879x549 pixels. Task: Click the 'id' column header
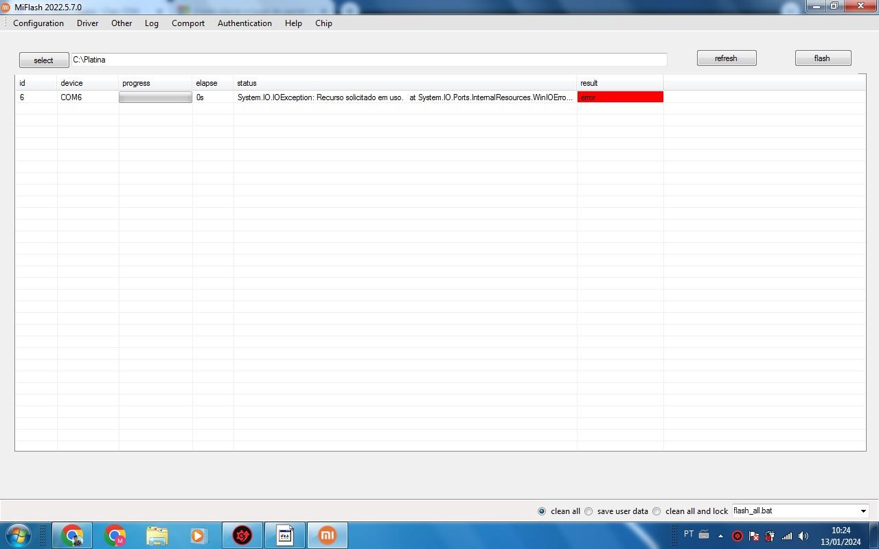click(36, 83)
